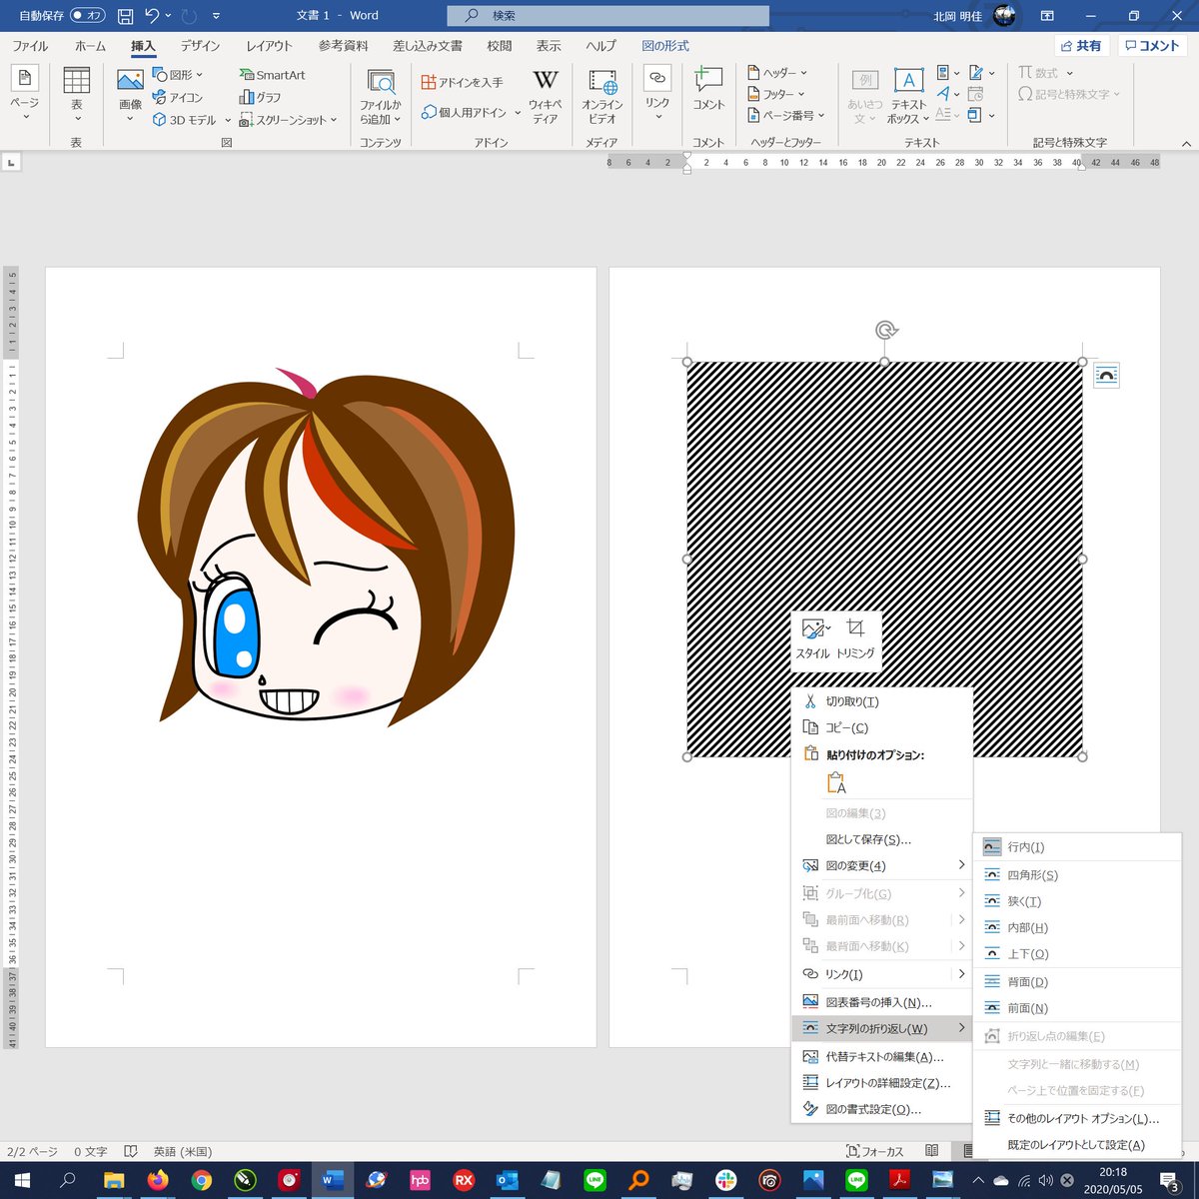Insert a SmartArt graphic
The image size is (1199, 1199).
pos(272,75)
